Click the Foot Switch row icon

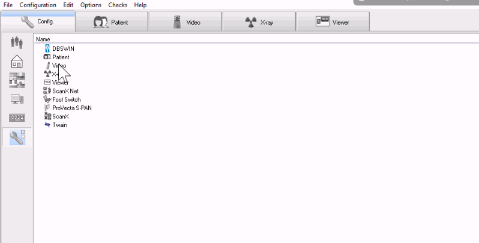[x=47, y=99]
